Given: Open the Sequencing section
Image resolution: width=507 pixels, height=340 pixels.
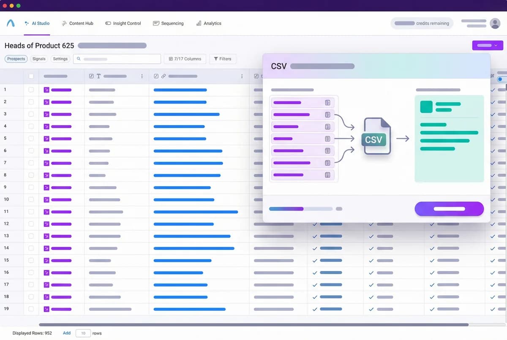Looking at the screenshot, I should coord(168,23).
